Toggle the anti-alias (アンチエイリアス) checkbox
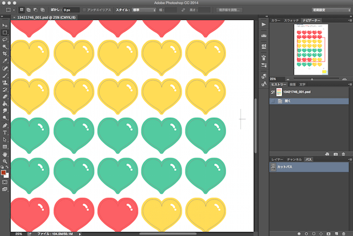 point(84,10)
